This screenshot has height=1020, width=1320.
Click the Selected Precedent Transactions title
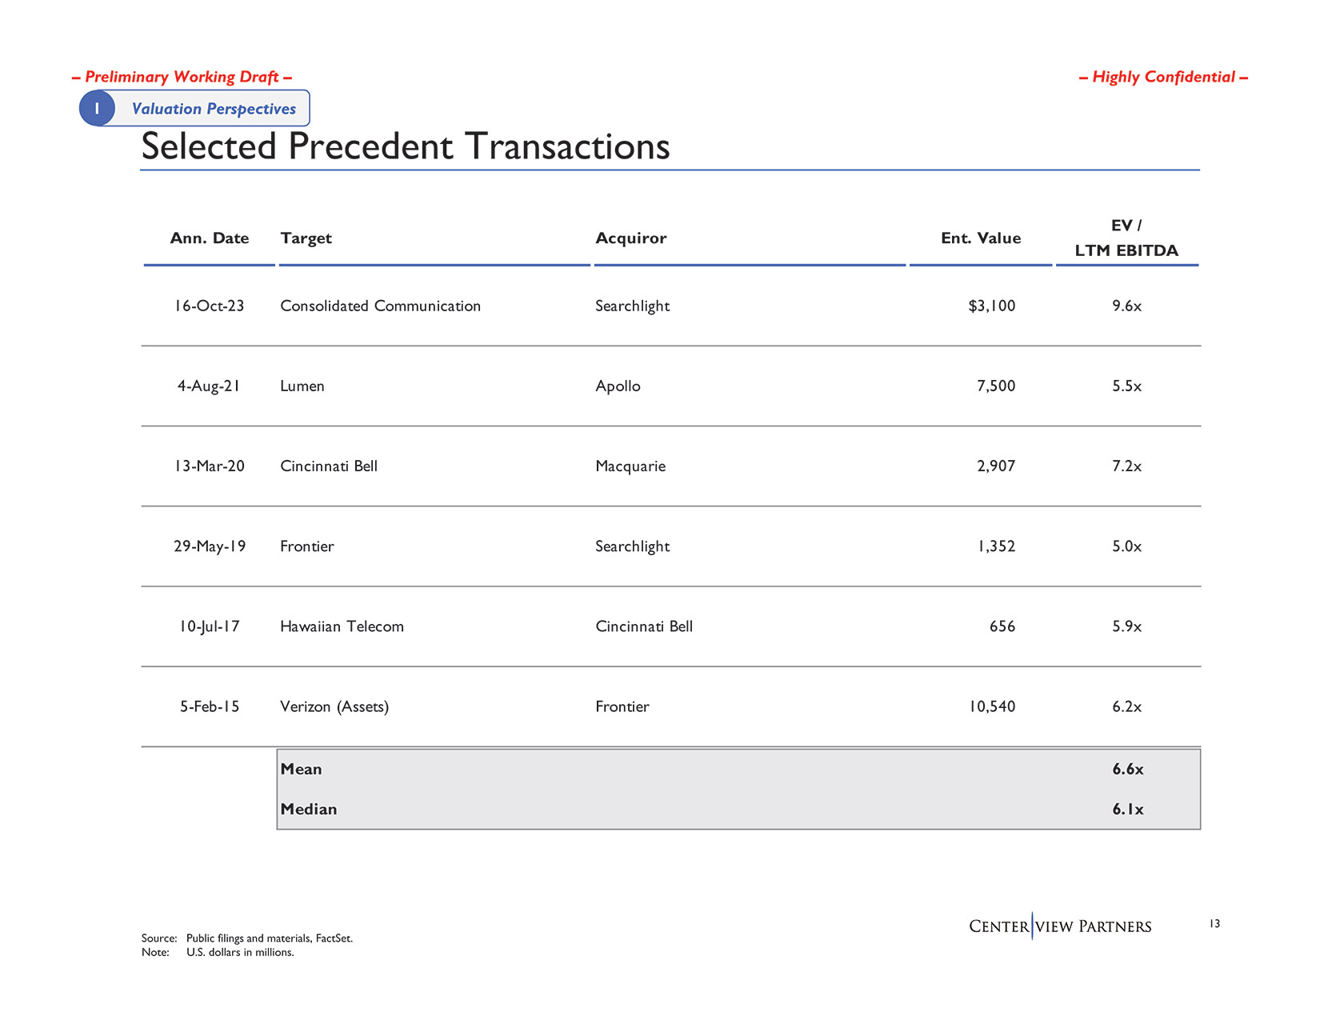[405, 146]
